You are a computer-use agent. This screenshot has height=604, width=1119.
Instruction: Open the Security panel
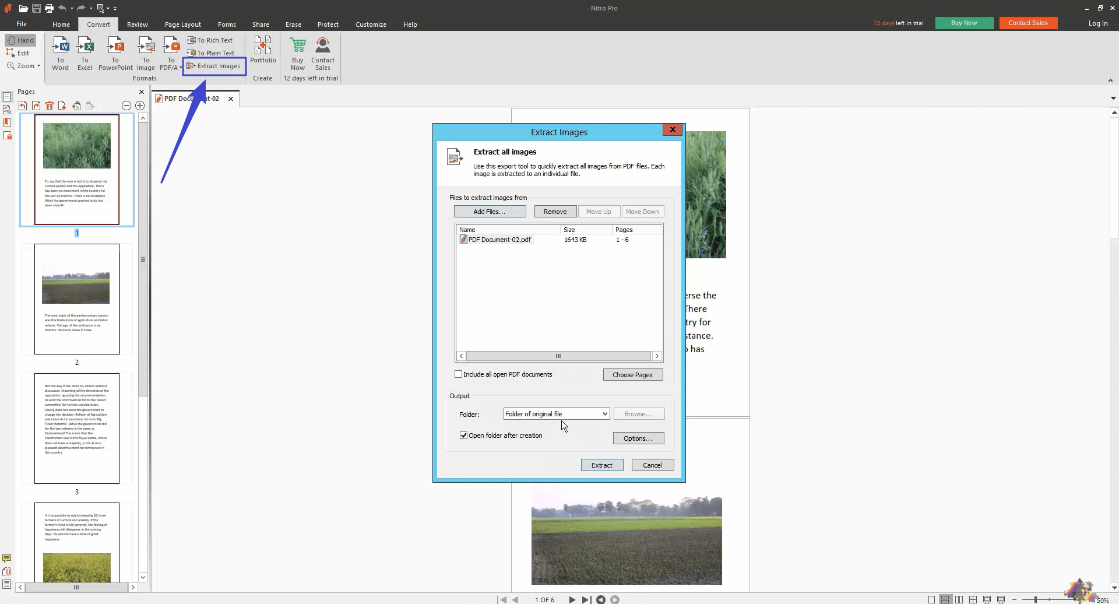(x=7, y=135)
